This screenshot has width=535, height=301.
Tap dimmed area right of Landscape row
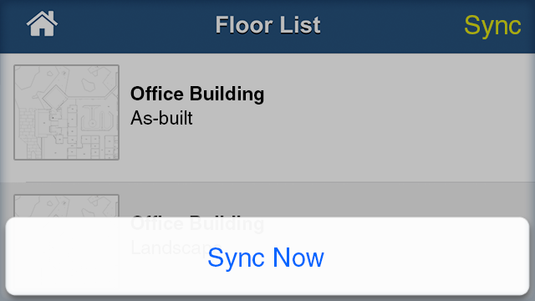click(x=410, y=200)
